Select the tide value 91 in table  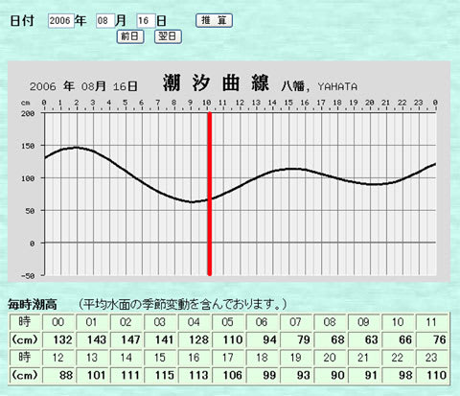coord(364,375)
